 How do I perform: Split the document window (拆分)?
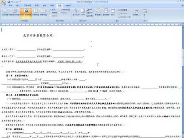[x=113, y=12]
